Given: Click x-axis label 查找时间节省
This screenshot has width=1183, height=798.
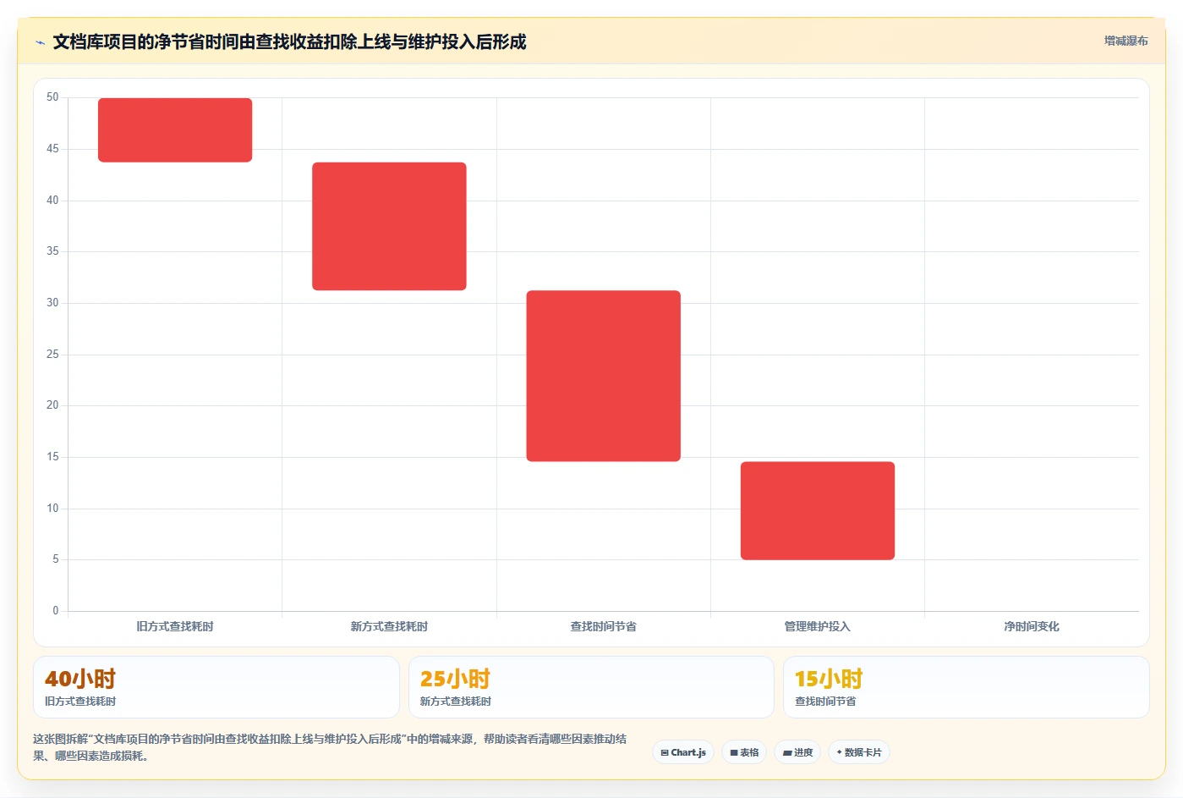Looking at the screenshot, I should pyautogui.click(x=603, y=626).
